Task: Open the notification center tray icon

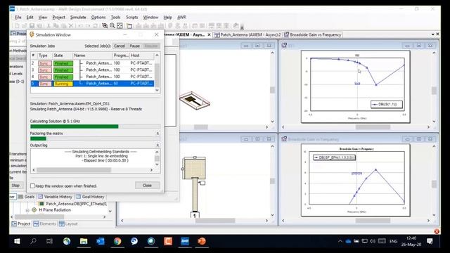Action: [430, 241]
